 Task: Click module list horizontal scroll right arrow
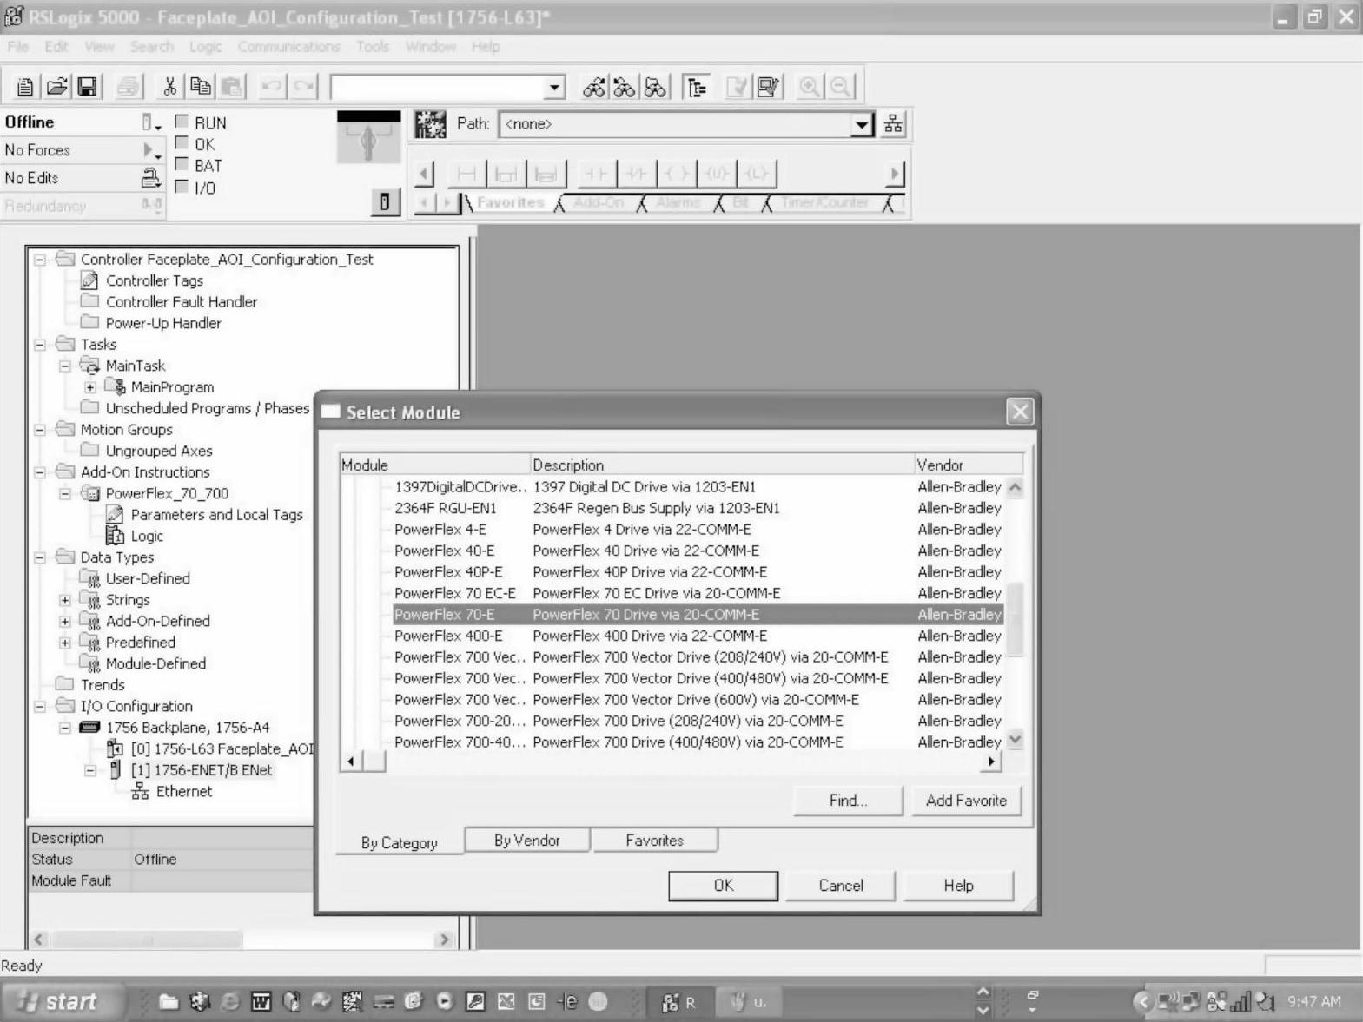coord(991,762)
